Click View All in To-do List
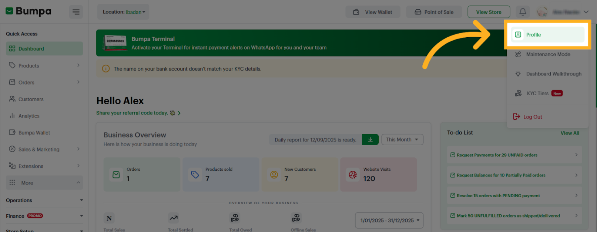 570,133
